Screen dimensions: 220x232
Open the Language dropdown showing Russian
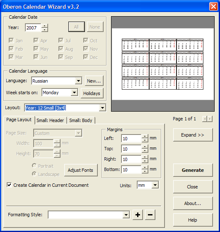click(x=78, y=81)
